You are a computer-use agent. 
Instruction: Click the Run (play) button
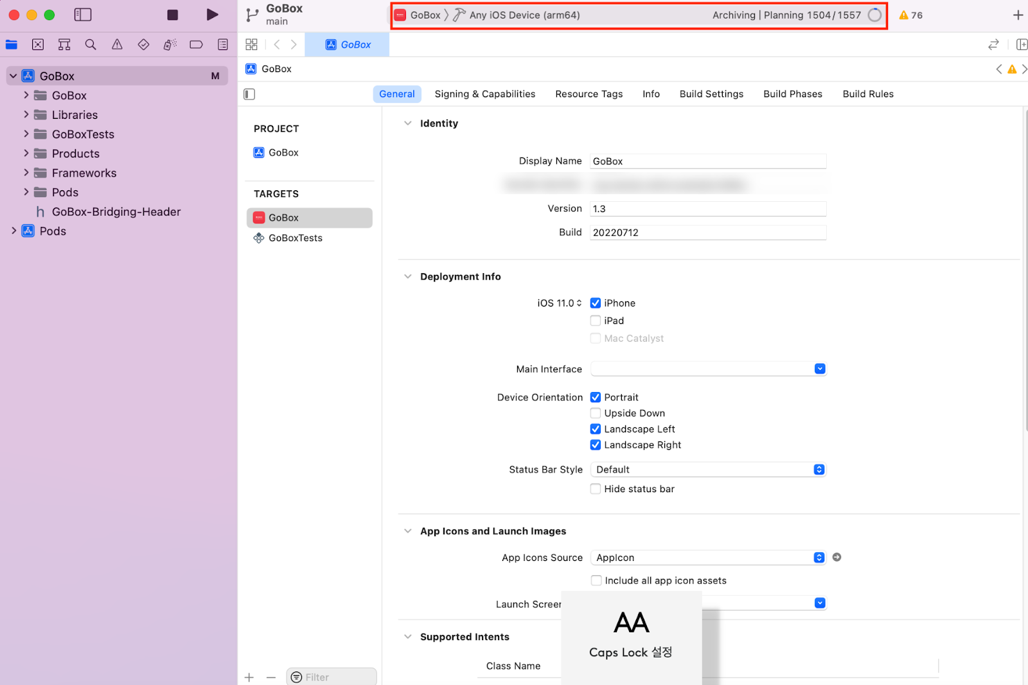212,15
